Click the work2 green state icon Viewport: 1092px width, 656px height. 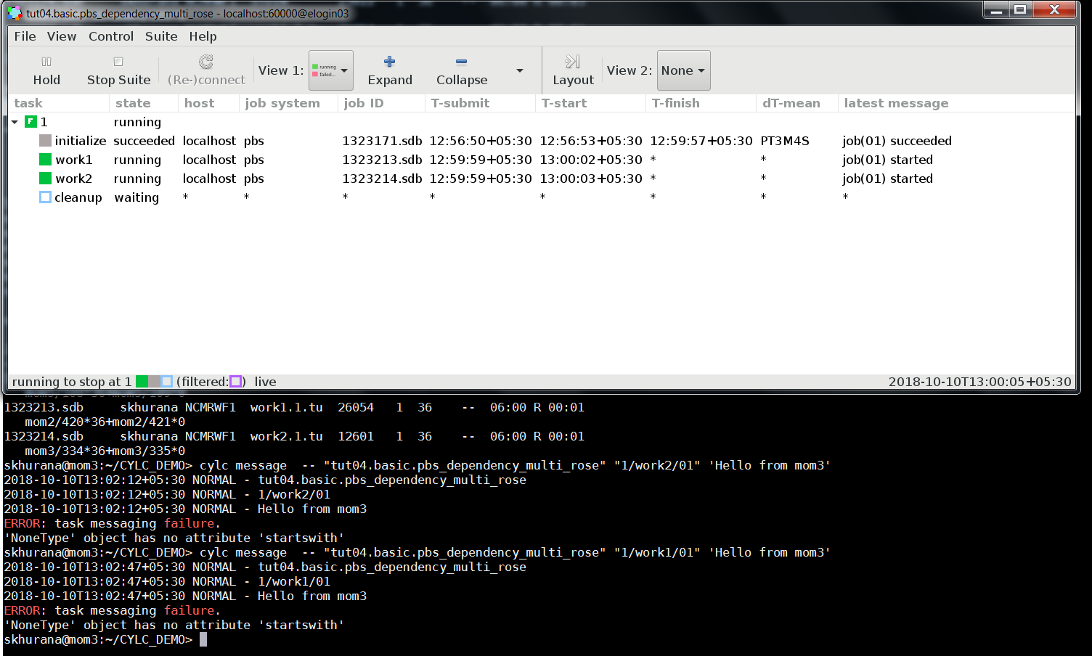coord(45,178)
